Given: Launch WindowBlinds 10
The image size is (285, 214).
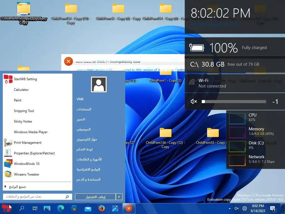Looking at the screenshot, I should [38, 164].
